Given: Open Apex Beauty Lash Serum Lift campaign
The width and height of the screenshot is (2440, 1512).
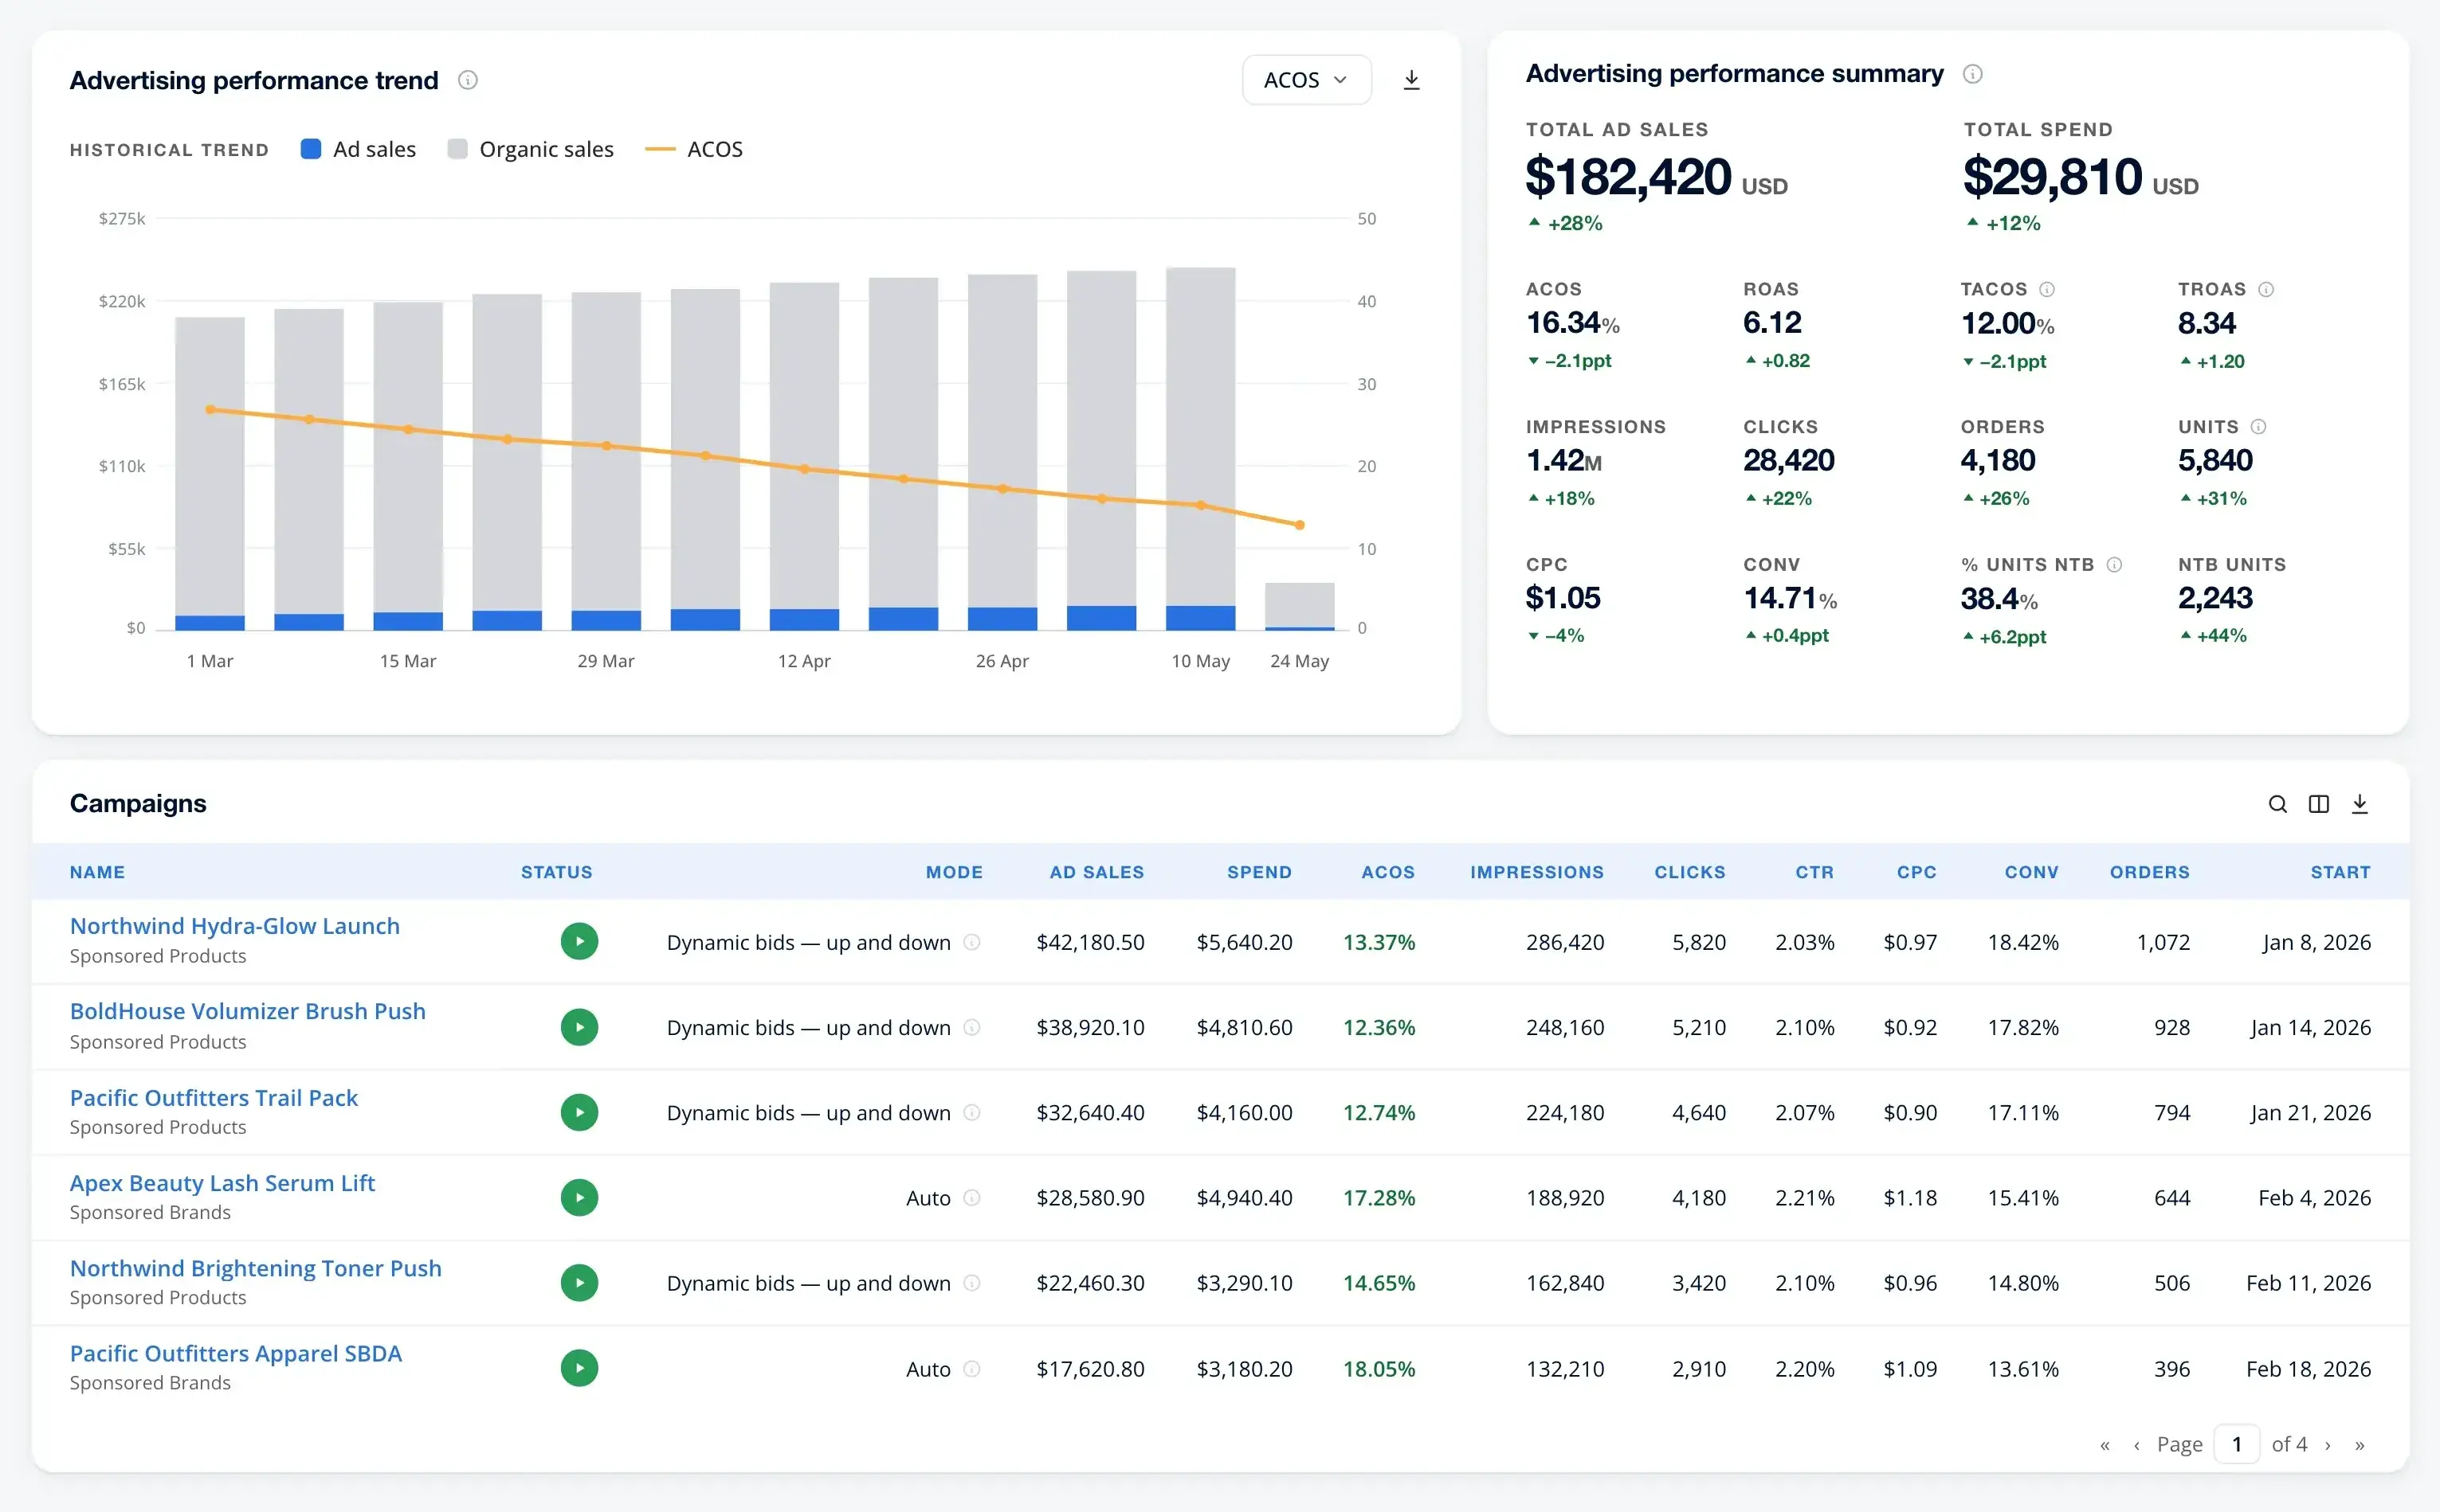Looking at the screenshot, I should [x=222, y=1183].
